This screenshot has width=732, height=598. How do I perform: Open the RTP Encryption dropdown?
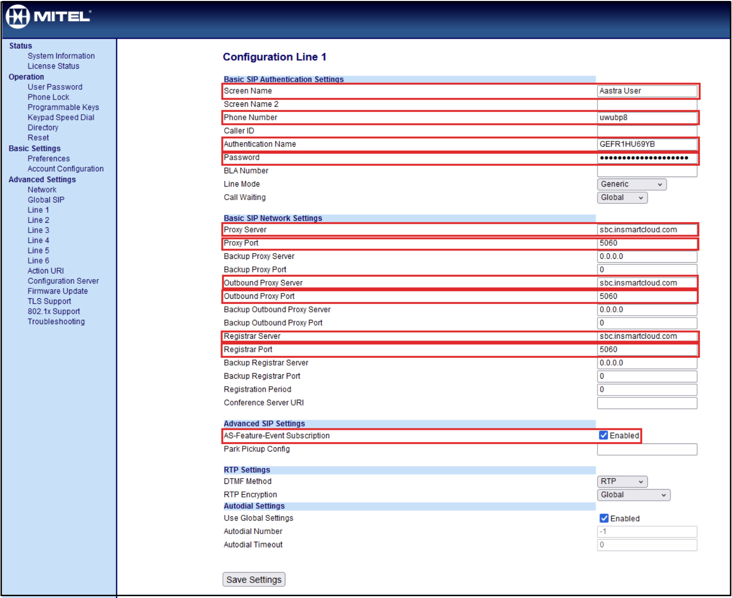(633, 495)
